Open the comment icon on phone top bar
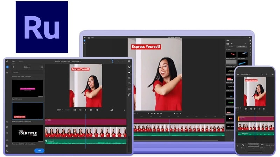280x157 pixels. point(273,74)
